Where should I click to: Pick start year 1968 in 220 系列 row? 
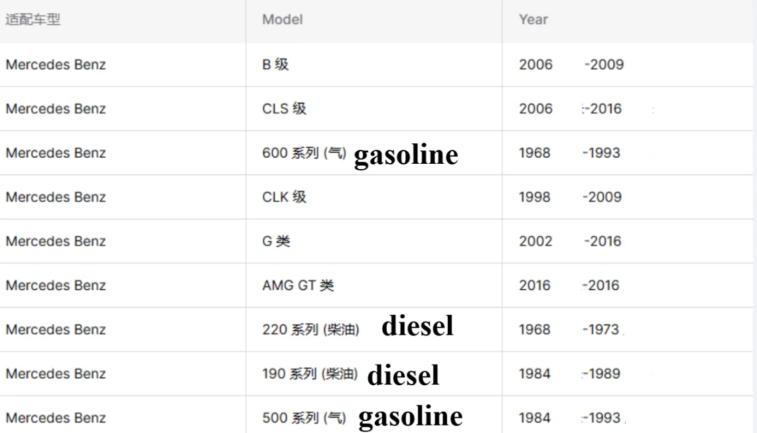535,330
